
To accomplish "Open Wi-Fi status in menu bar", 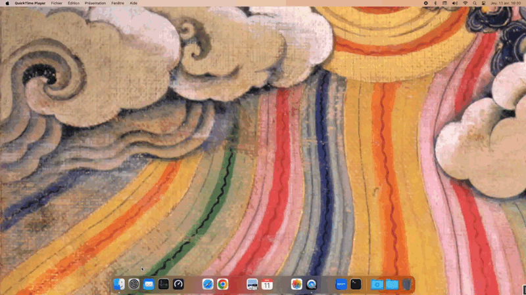I will [465, 3].
